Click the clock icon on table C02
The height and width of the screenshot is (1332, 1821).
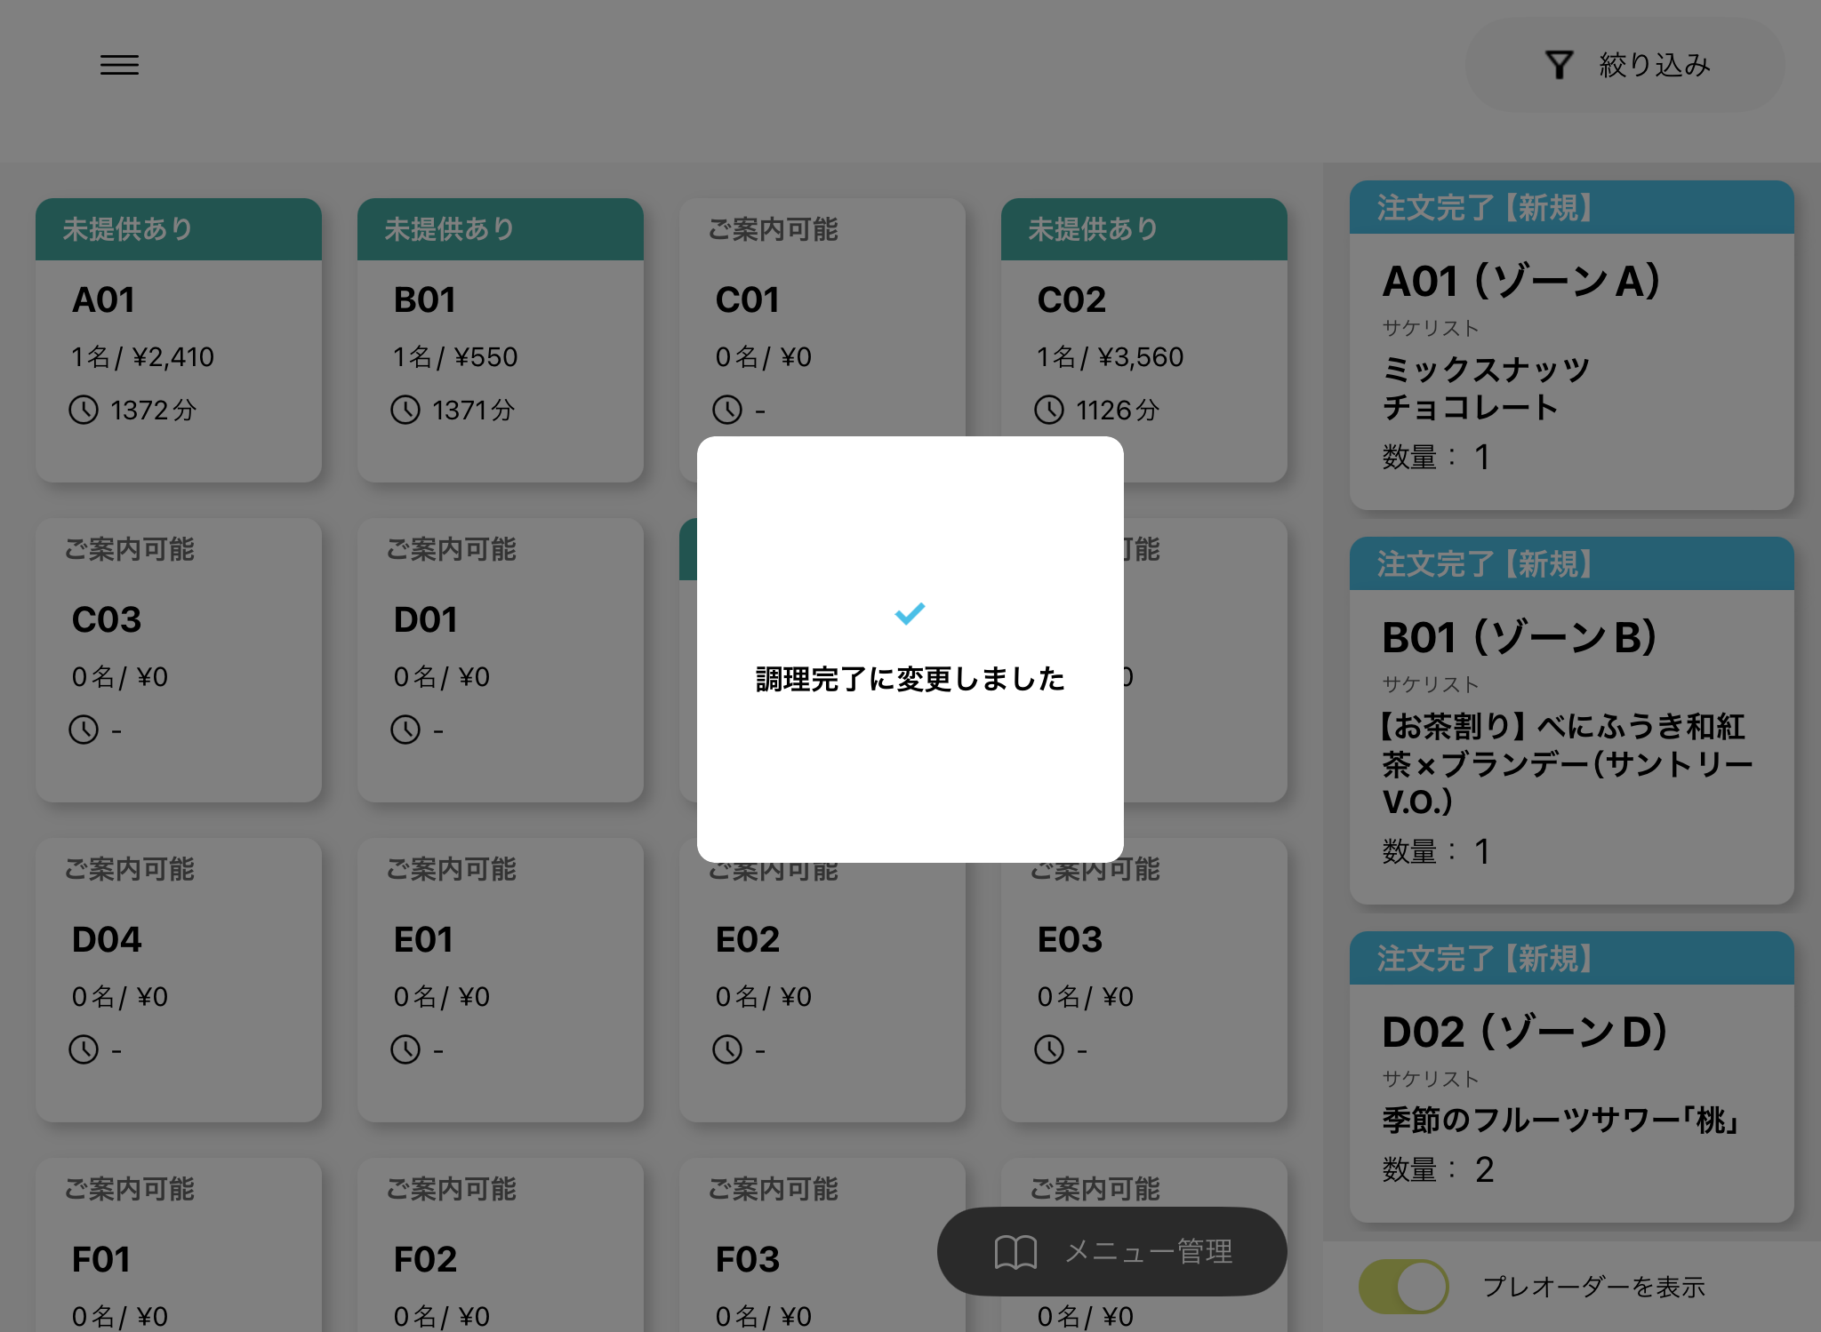tap(1049, 410)
